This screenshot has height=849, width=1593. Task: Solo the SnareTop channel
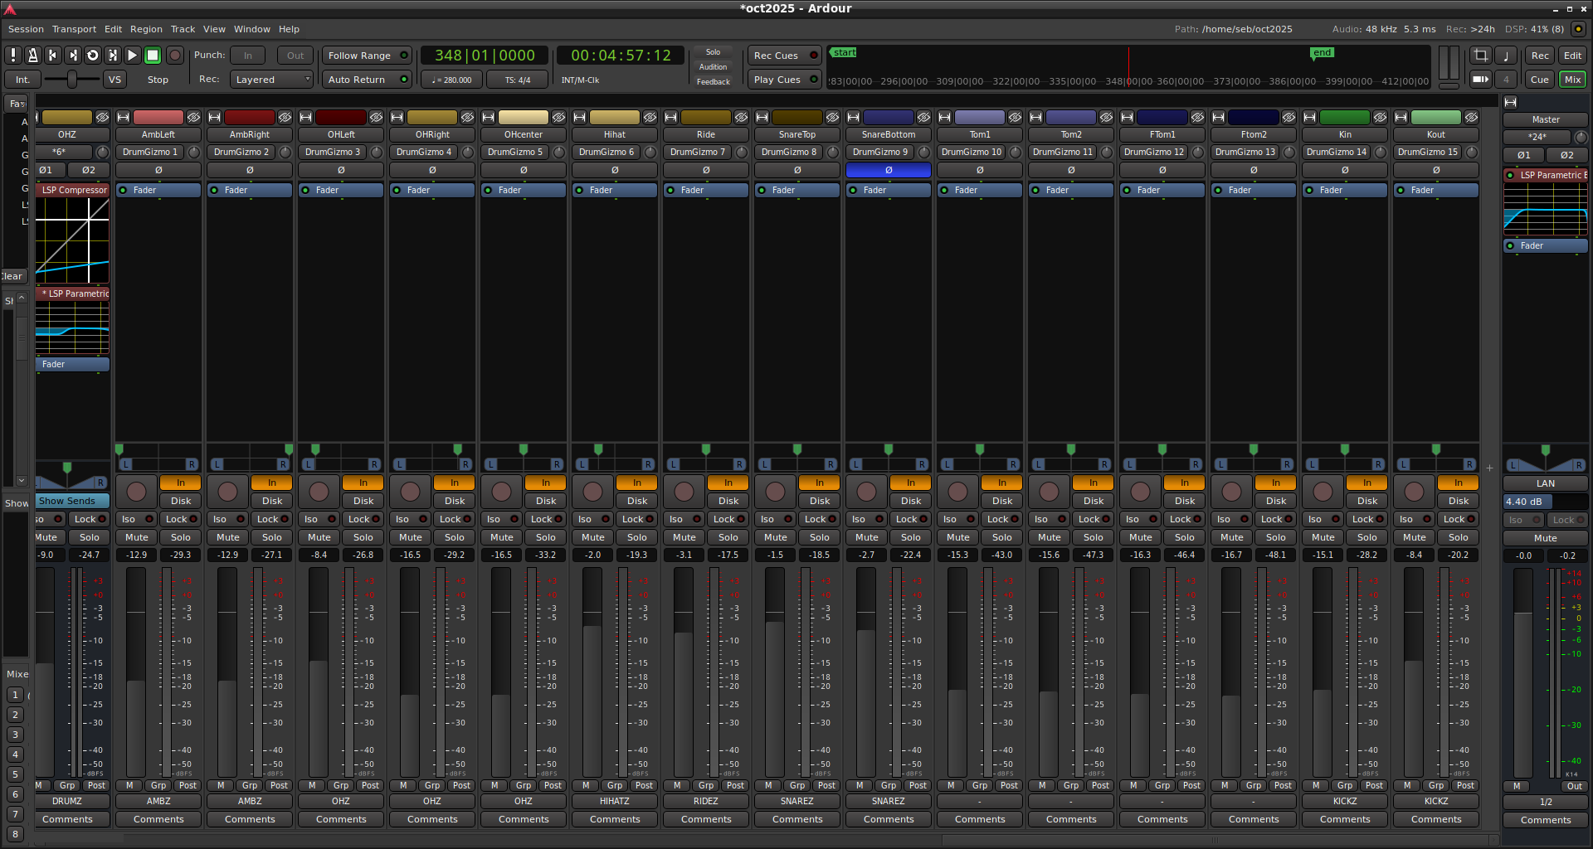[819, 537]
